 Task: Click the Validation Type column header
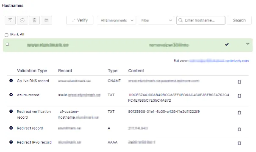(x=32, y=71)
